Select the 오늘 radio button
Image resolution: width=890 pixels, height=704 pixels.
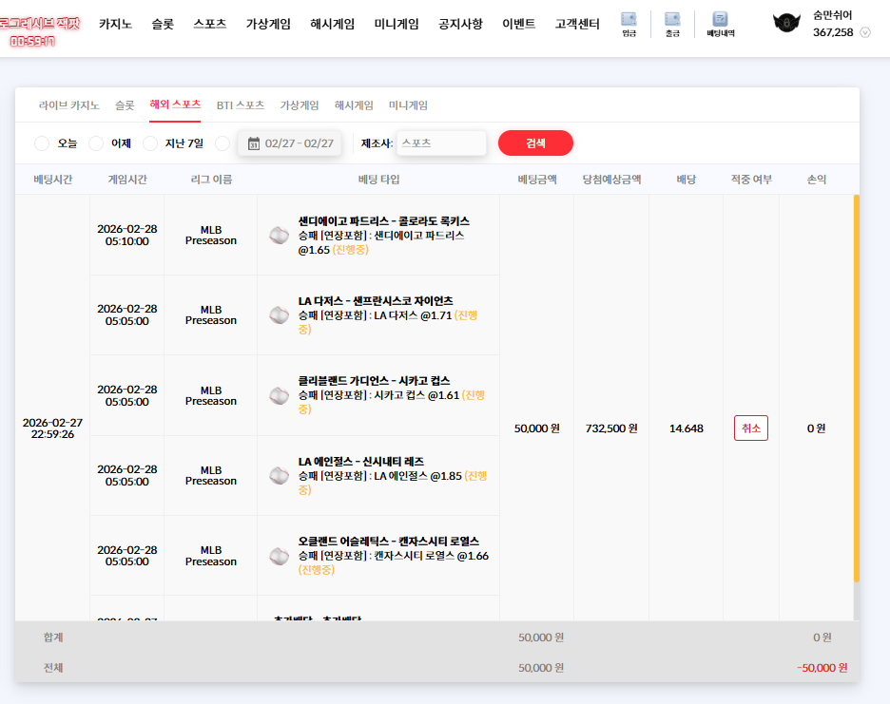42,143
